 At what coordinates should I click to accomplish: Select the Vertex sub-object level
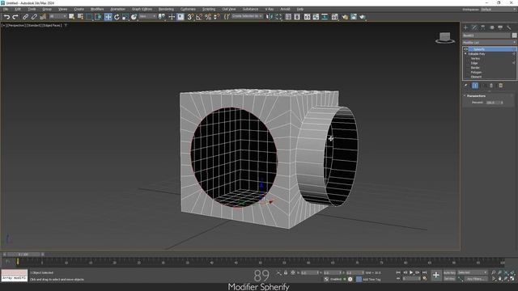[475, 58]
